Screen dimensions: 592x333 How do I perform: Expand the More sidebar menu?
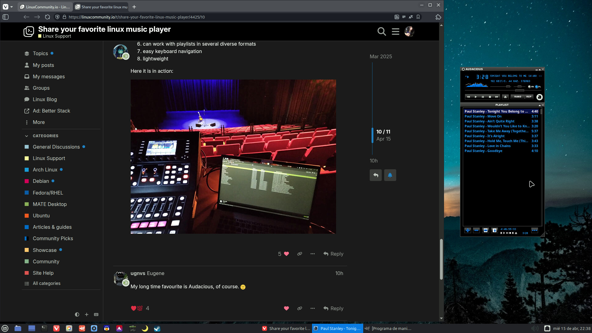(x=39, y=122)
